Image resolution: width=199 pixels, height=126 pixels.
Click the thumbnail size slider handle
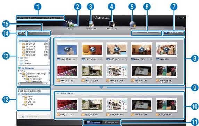(147, 32)
